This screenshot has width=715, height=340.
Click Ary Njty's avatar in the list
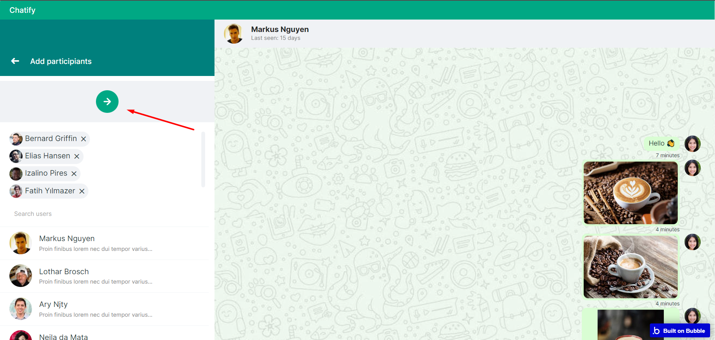tap(21, 309)
